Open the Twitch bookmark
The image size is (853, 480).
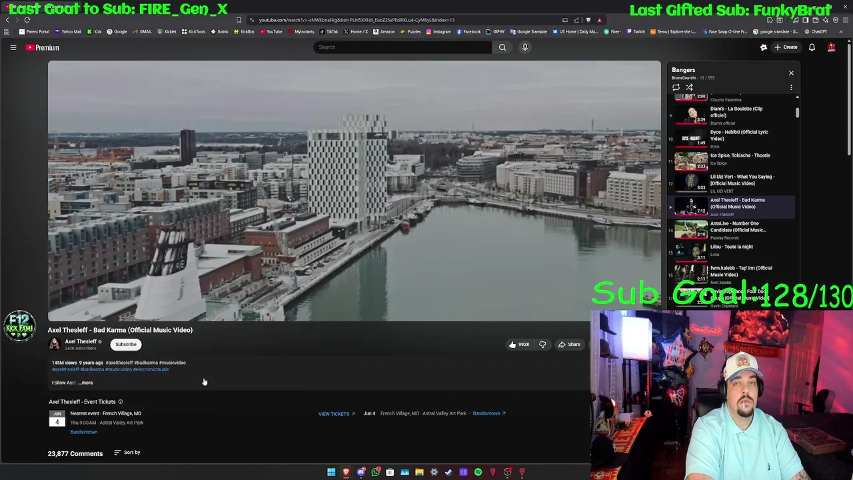coord(636,31)
